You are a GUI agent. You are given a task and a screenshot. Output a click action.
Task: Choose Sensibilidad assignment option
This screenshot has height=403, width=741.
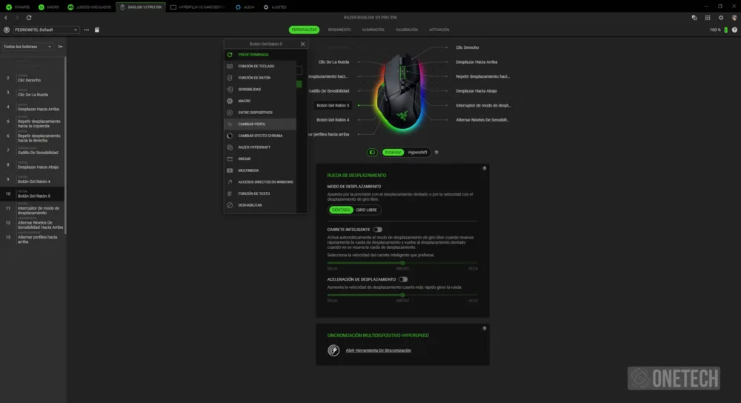[x=260, y=90]
